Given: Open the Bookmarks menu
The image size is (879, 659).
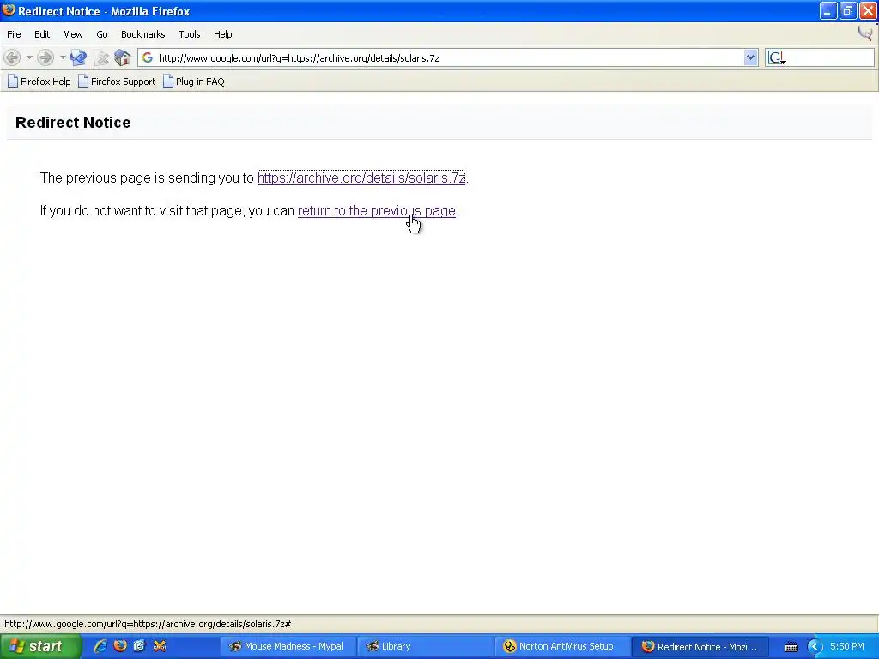Looking at the screenshot, I should point(143,34).
